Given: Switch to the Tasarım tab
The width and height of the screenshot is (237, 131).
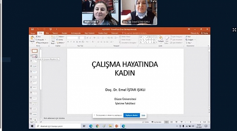Looking at the screenshot, I should coord(55,33).
